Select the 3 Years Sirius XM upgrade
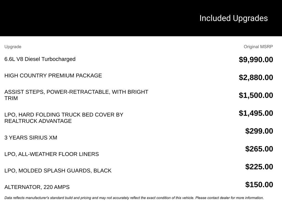Image resolution: width=282 pixels, height=211 pixels. [x=31, y=138]
